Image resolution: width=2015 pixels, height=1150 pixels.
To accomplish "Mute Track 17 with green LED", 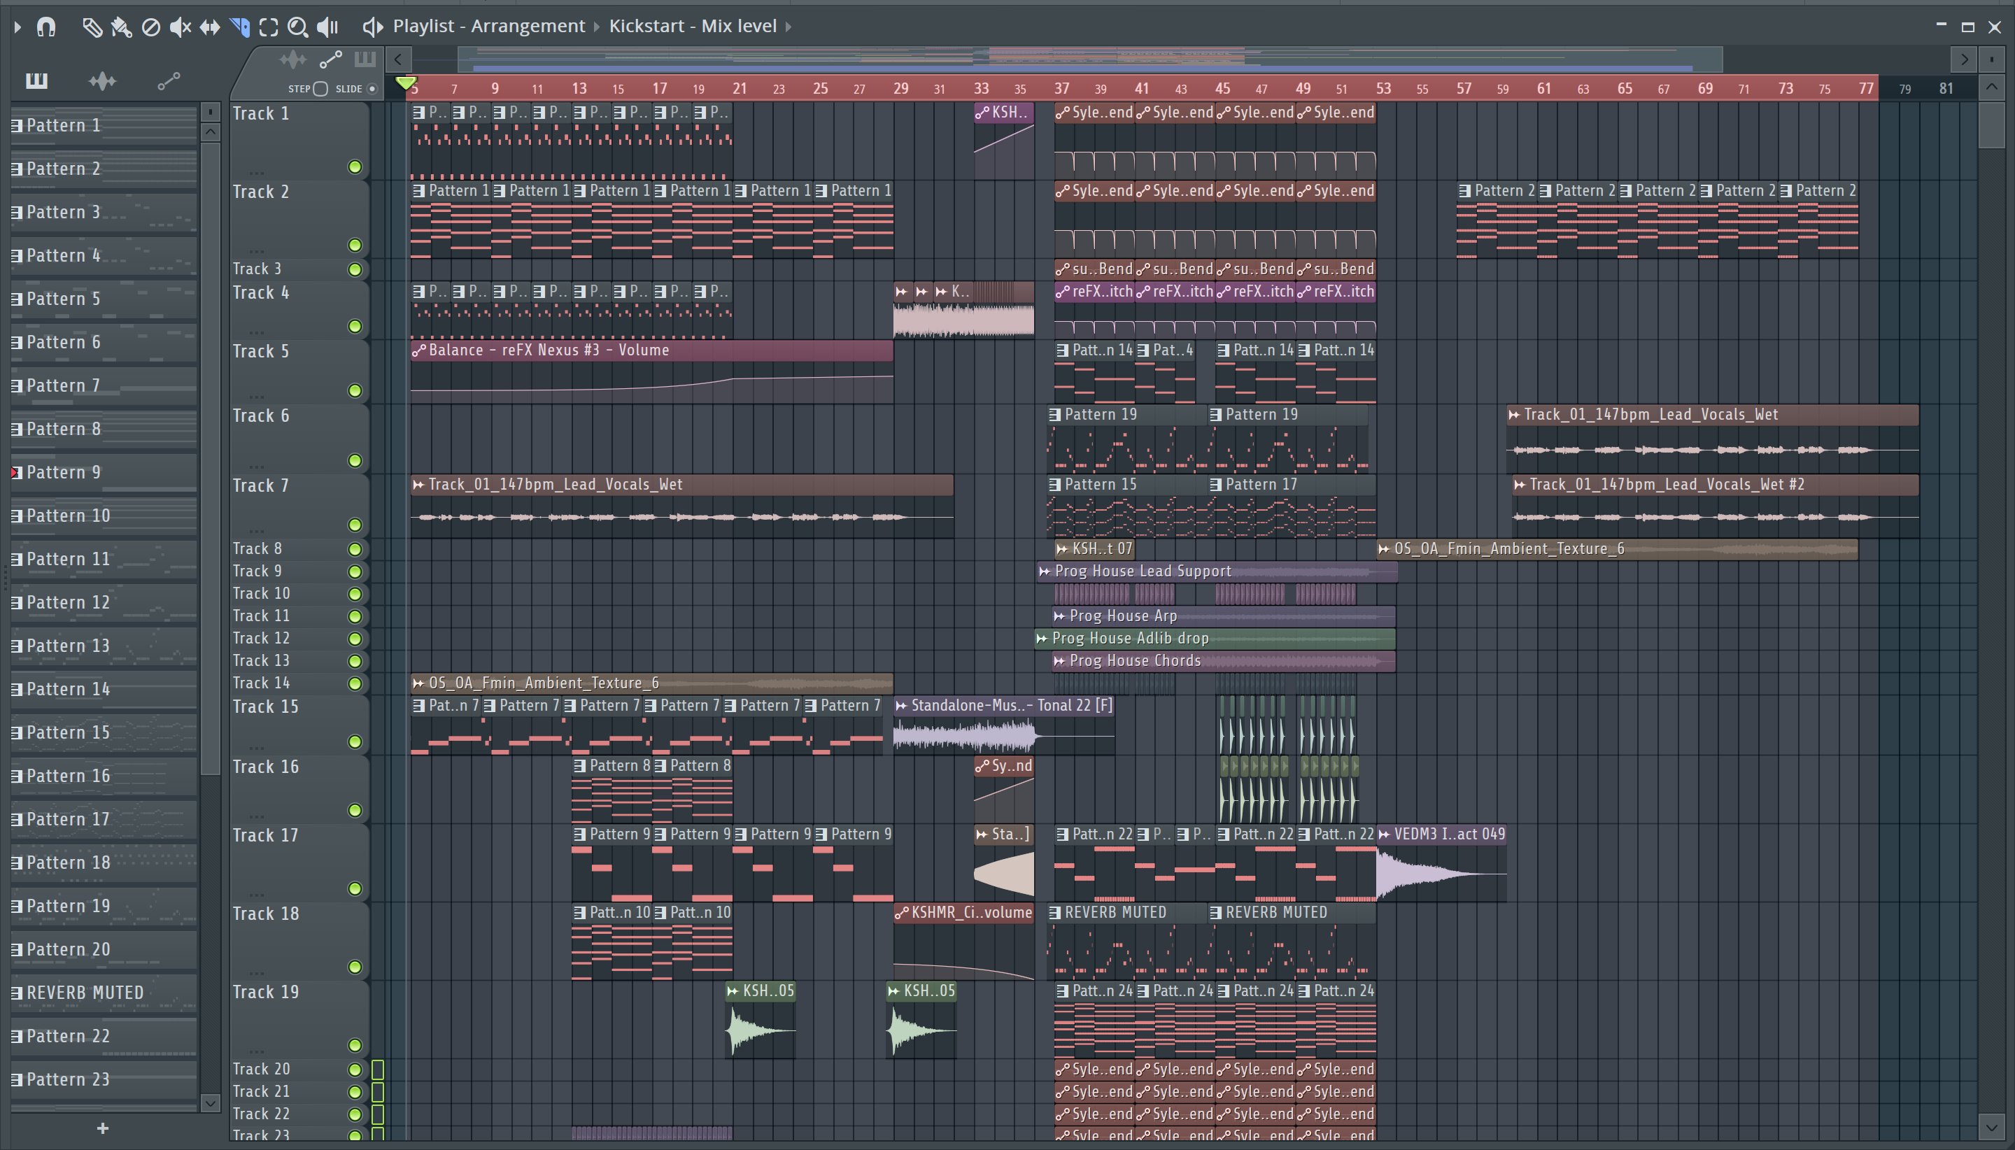I will click(x=355, y=888).
